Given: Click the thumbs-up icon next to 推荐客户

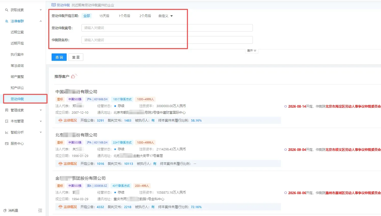Looking at the screenshot, I should coord(74,76).
